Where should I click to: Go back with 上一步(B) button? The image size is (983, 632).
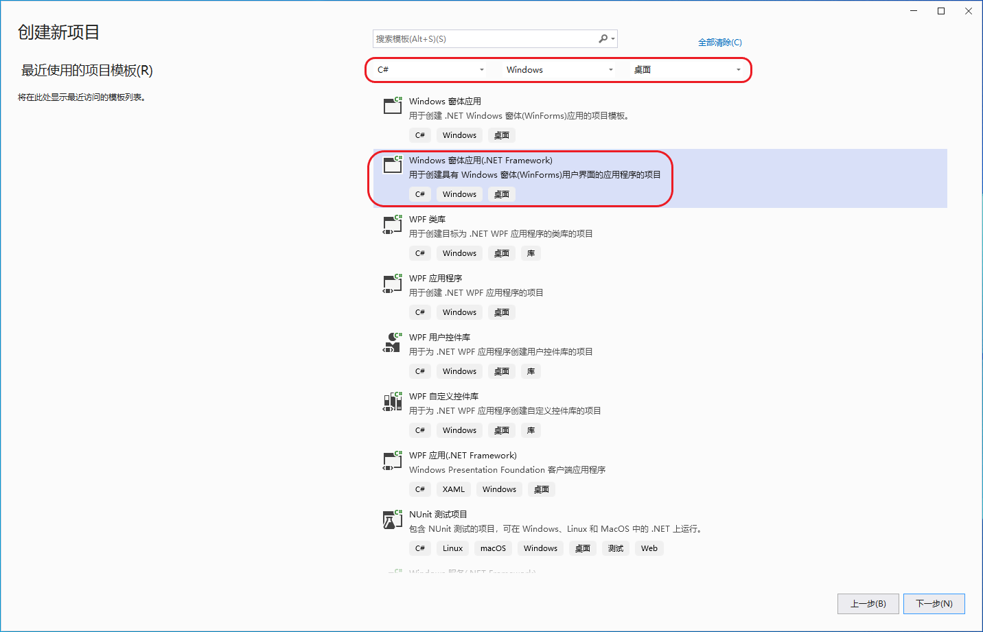pos(868,604)
